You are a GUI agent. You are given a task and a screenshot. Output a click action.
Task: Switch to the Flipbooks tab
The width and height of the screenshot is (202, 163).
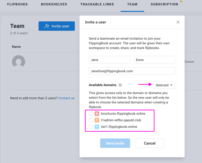click(x=17, y=4)
